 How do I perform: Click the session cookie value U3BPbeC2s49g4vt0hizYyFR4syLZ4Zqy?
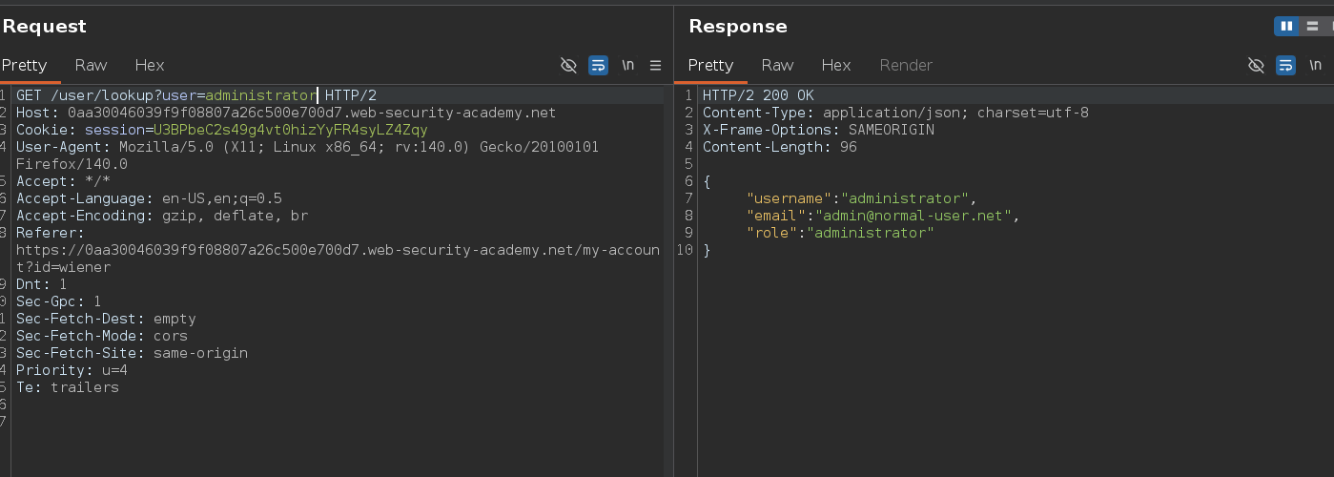coord(291,130)
